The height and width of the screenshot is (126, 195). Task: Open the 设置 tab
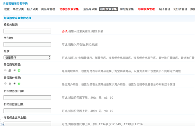coord(7,9)
